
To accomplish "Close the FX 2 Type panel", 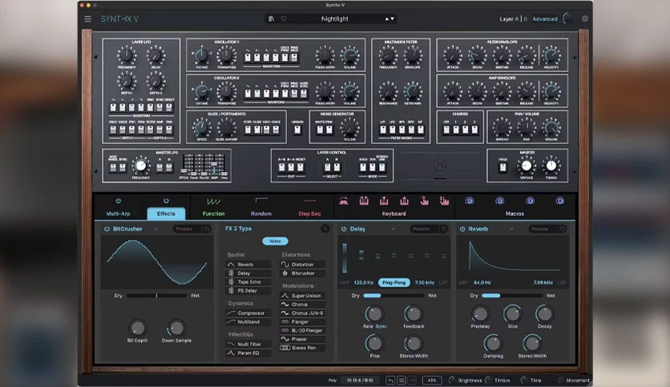I will (325, 229).
